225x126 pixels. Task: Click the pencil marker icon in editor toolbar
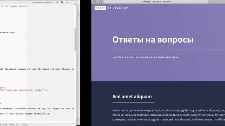(57, 2)
